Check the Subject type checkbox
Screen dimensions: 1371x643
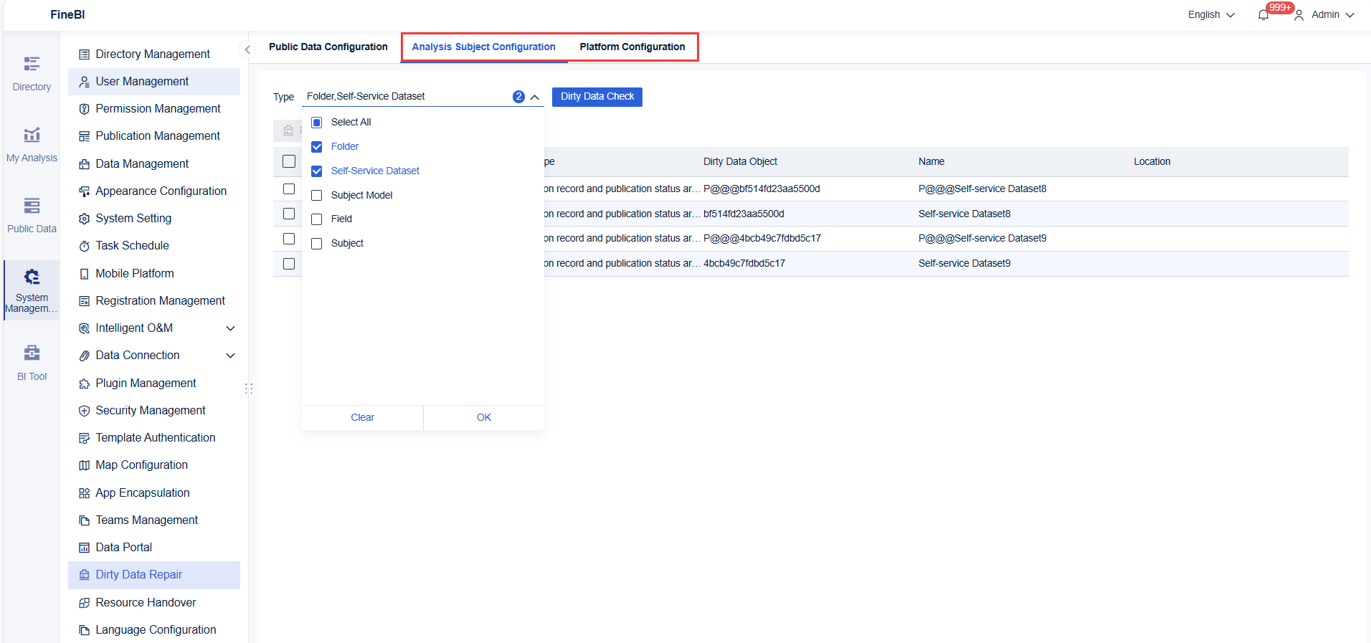point(317,244)
